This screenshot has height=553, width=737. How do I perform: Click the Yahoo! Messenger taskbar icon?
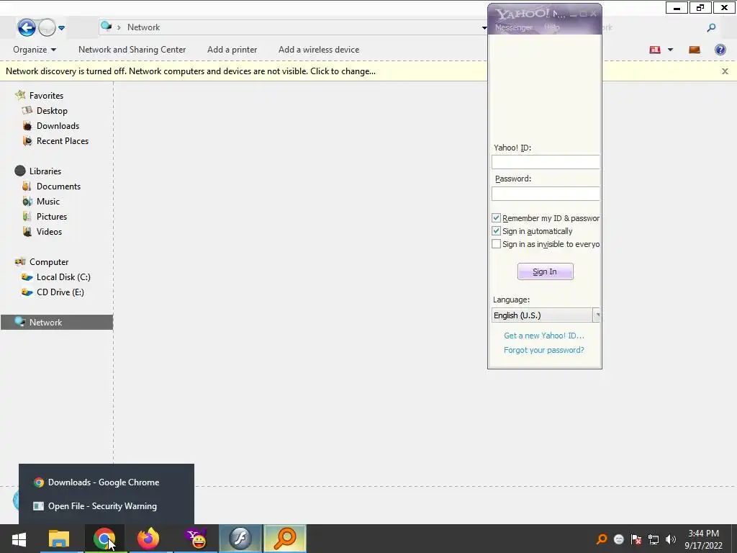(196, 539)
